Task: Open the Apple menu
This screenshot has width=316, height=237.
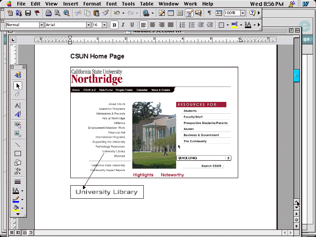Action: coord(9,4)
